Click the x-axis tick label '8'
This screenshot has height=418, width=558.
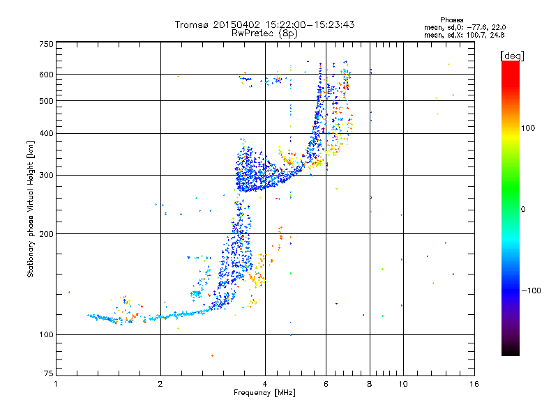(370, 384)
